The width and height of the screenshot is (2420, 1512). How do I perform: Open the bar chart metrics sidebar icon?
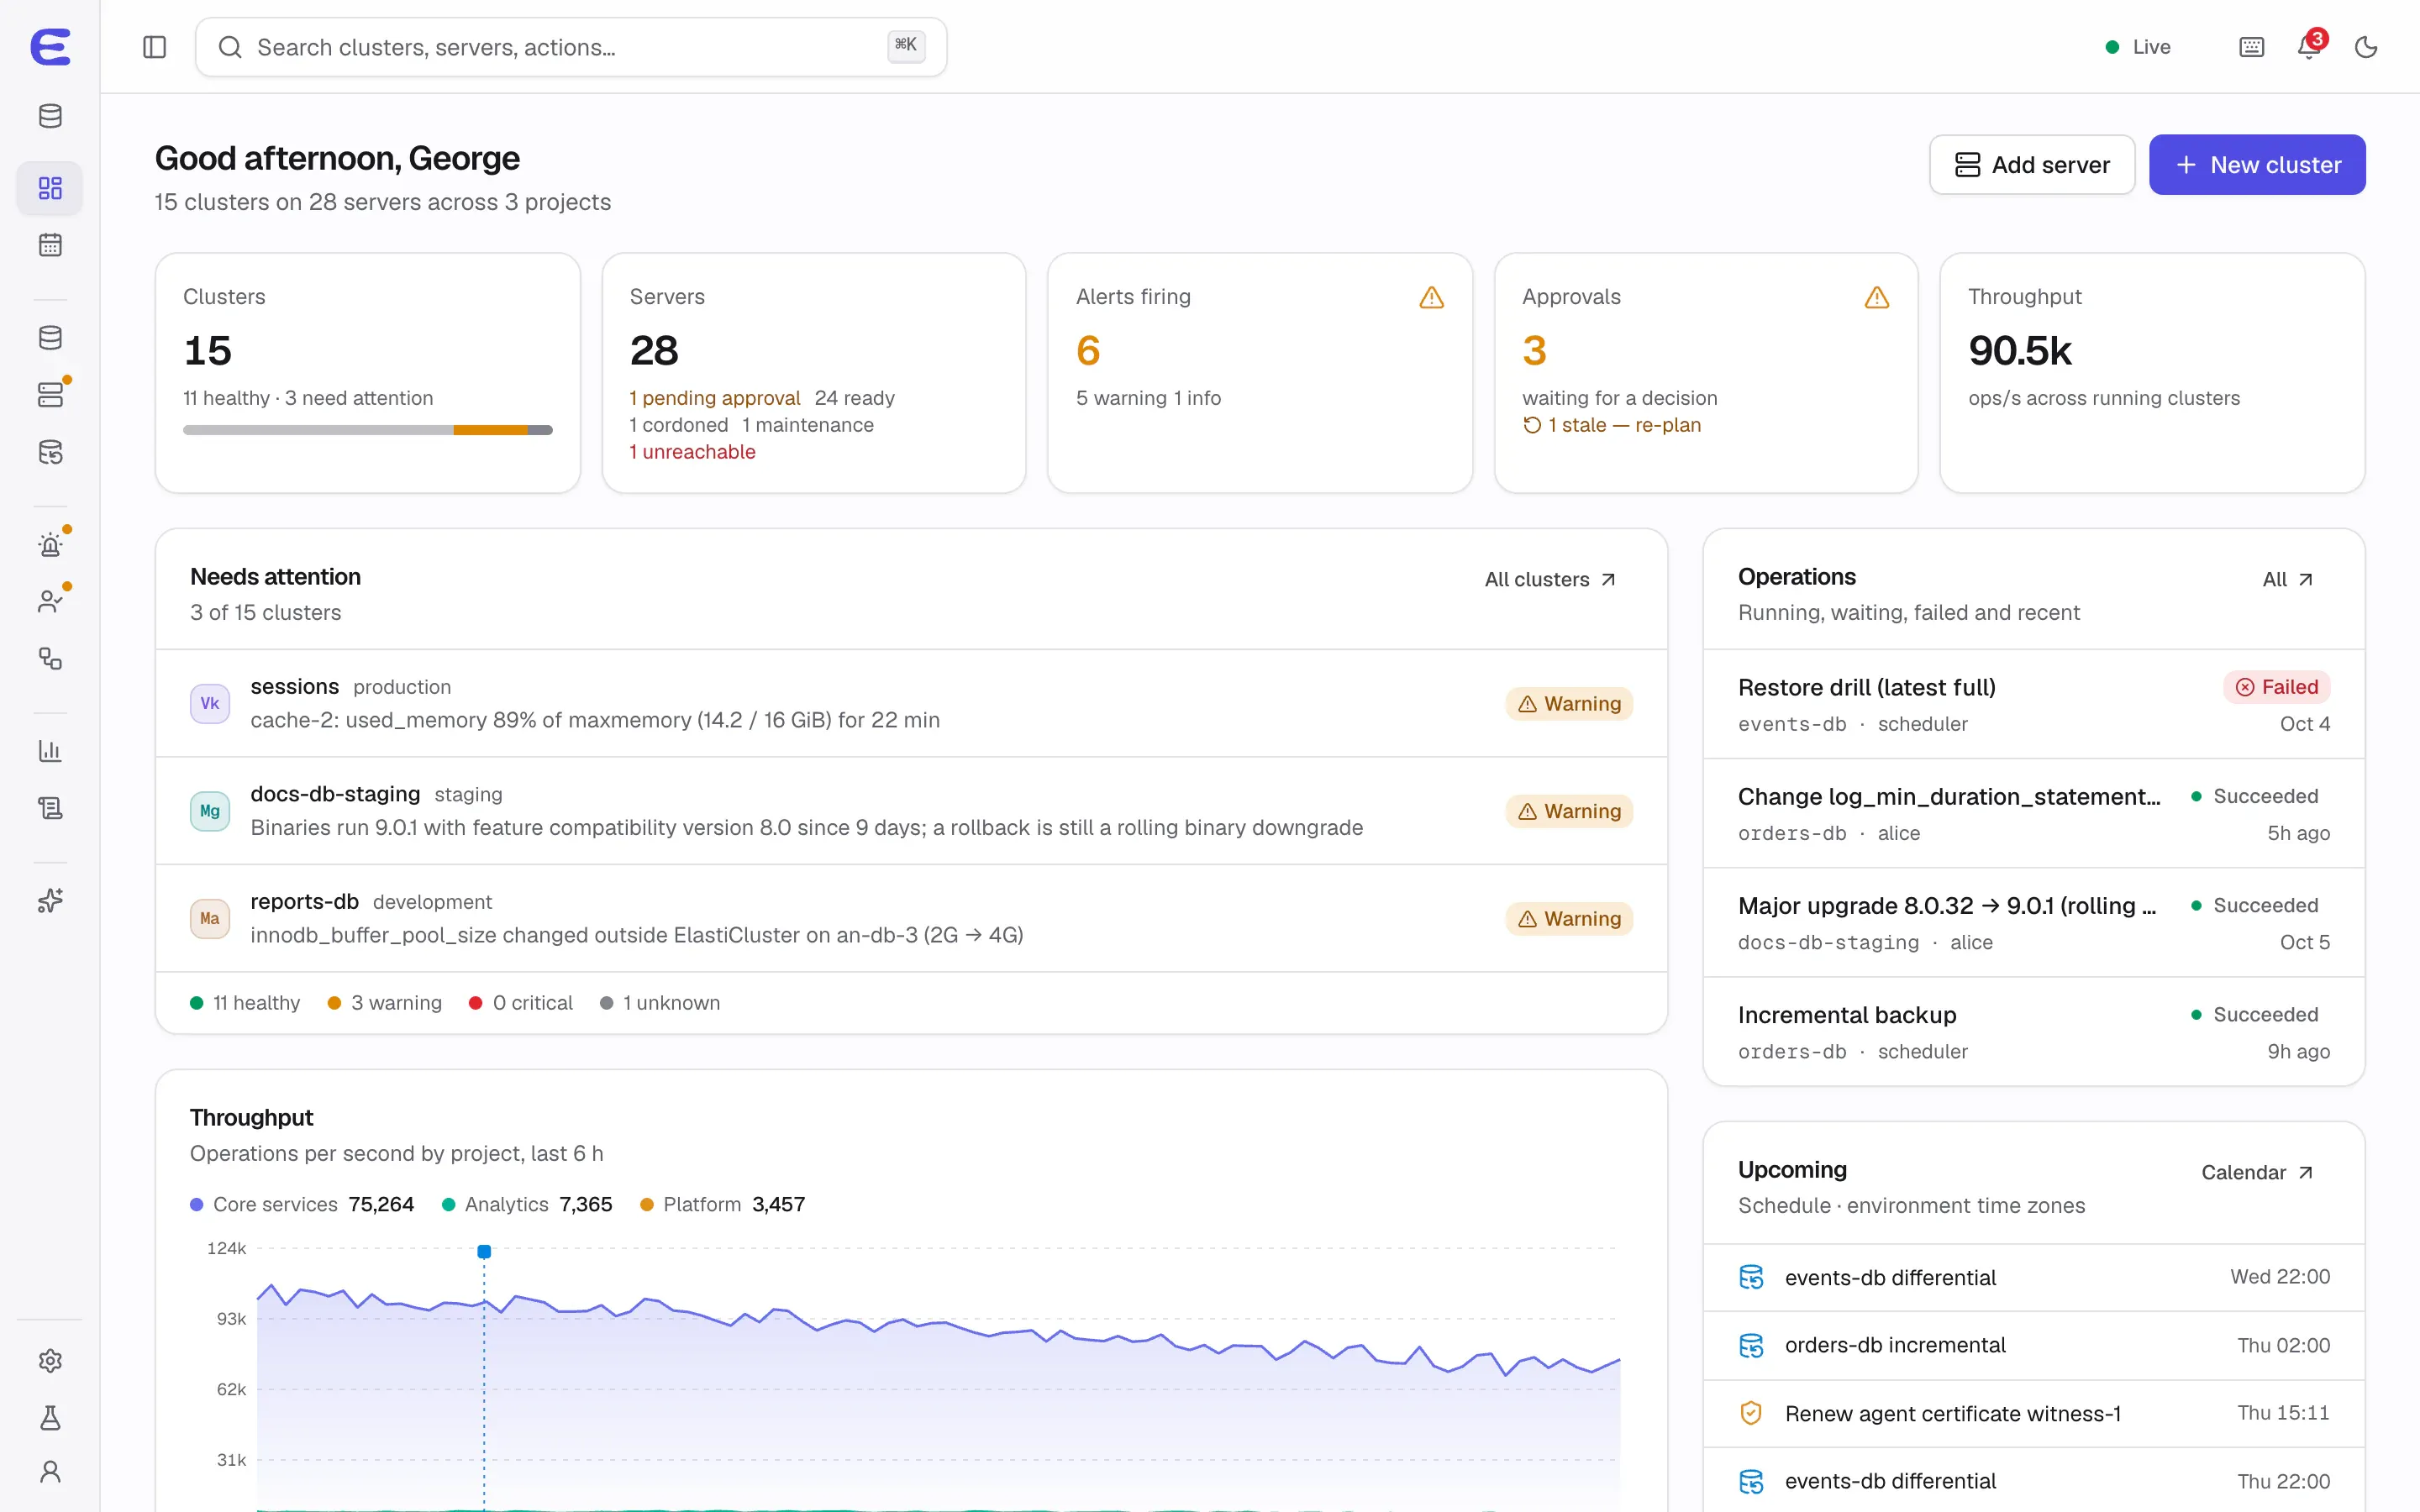pyautogui.click(x=50, y=751)
